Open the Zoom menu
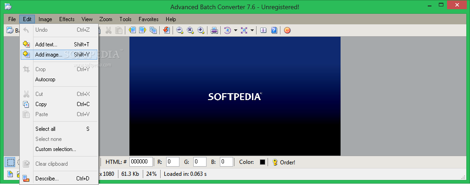The width and height of the screenshot is (470, 185). 106,19
